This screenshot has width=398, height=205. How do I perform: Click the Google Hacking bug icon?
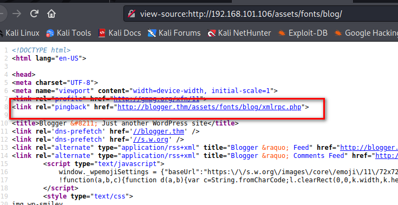pyautogui.click(x=338, y=33)
